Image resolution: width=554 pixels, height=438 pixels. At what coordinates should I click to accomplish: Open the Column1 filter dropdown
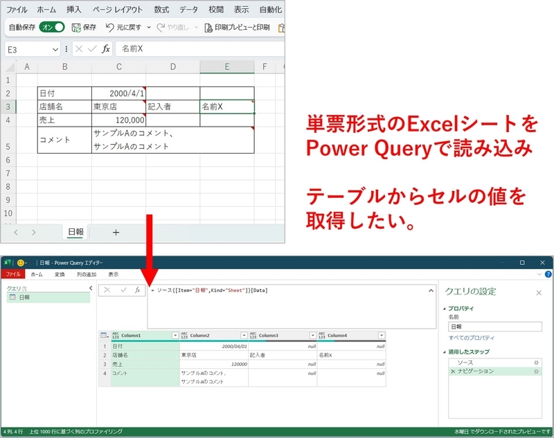[x=175, y=336]
